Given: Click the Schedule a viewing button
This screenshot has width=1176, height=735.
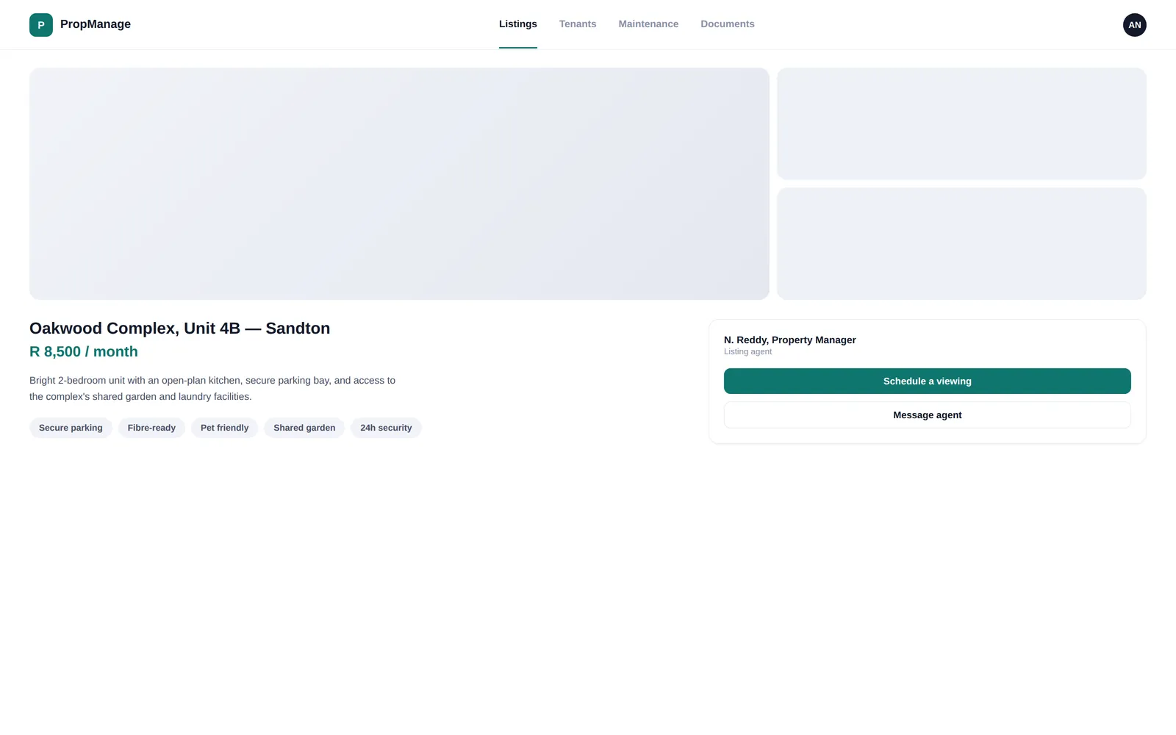Looking at the screenshot, I should coord(928,381).
